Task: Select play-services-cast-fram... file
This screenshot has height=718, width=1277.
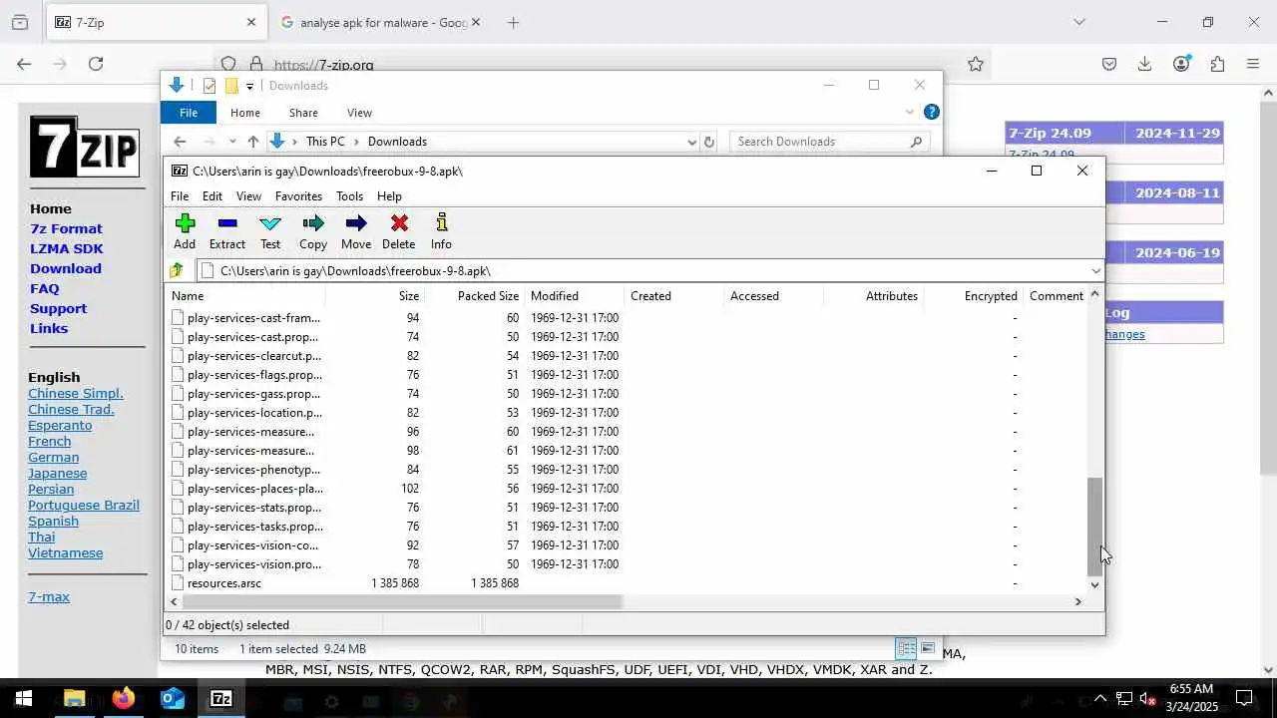Action: [x=253, y=318]
